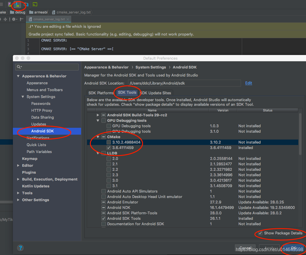306x255 pixels.
Task: Expand the Tools settings node
Action: (x=18, y=193)
